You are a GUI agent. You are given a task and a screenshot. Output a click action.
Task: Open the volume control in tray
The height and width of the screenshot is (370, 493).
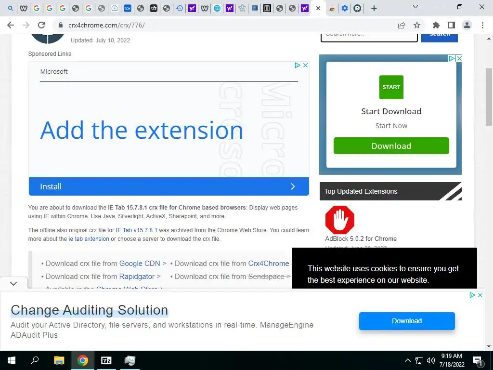[430, 360]
